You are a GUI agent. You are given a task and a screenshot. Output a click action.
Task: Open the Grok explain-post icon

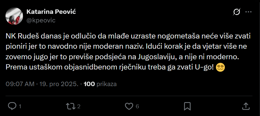tap(237, 12)
